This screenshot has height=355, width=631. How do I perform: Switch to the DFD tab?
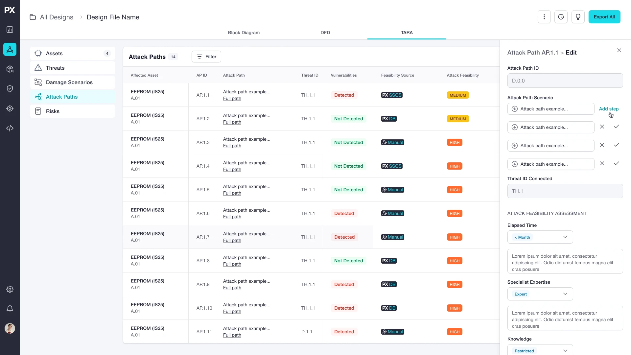point(325,33)
